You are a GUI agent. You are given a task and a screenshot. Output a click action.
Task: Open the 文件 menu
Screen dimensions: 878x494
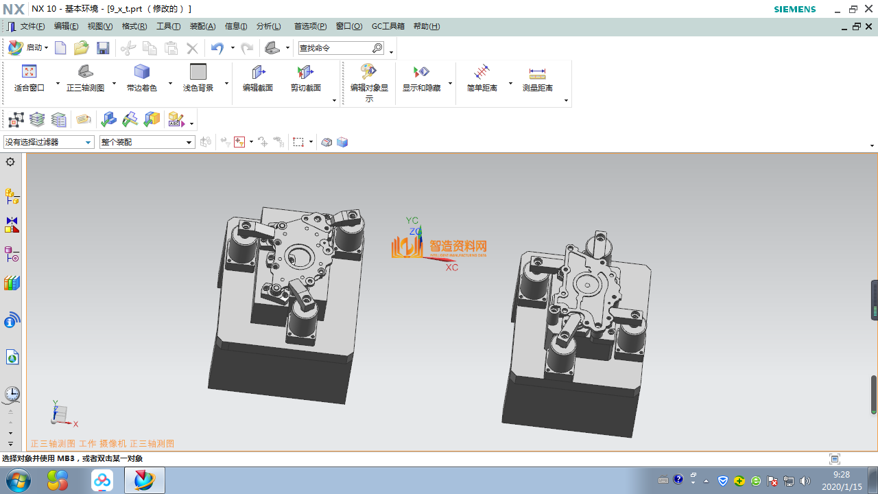pyautogui.click(x=32, y=26)
